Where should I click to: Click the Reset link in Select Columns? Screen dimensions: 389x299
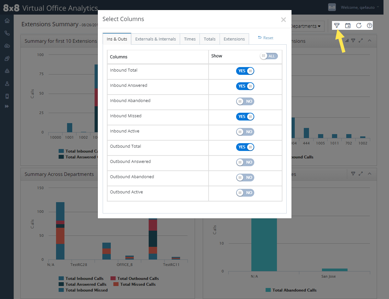(265, 38)
